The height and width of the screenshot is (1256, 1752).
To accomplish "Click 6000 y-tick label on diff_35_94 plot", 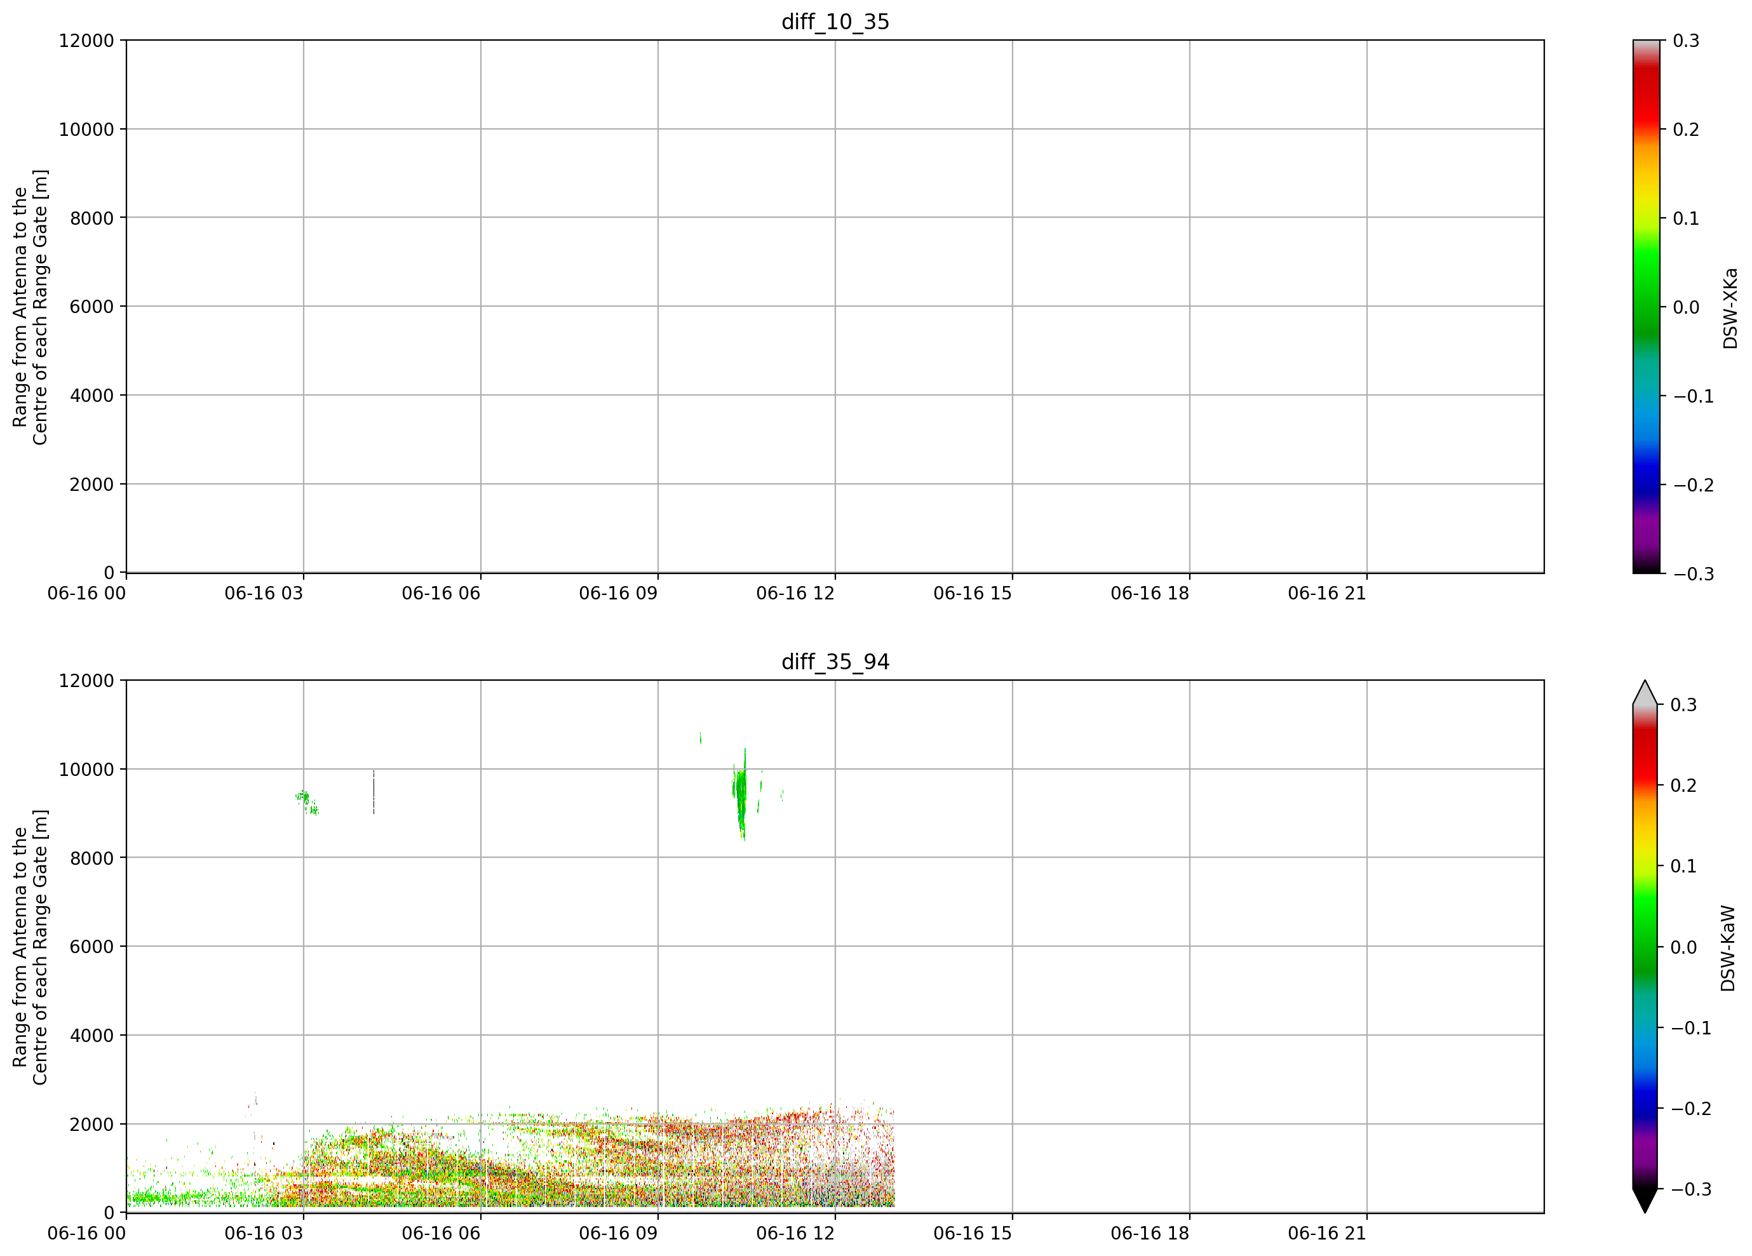I will (x=92, y=946).
